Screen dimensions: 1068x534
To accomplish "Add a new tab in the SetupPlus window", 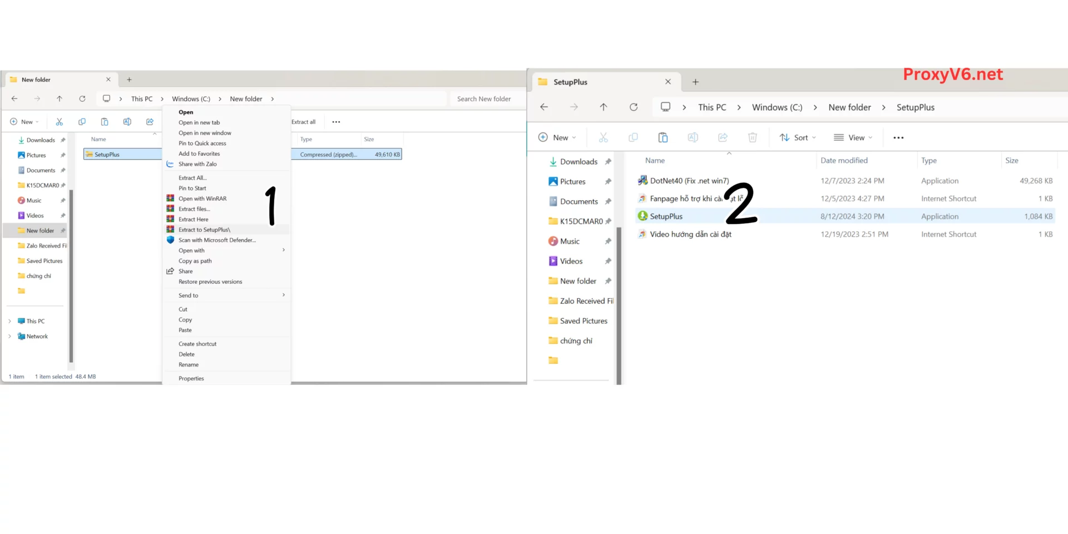I will (695, 82).
